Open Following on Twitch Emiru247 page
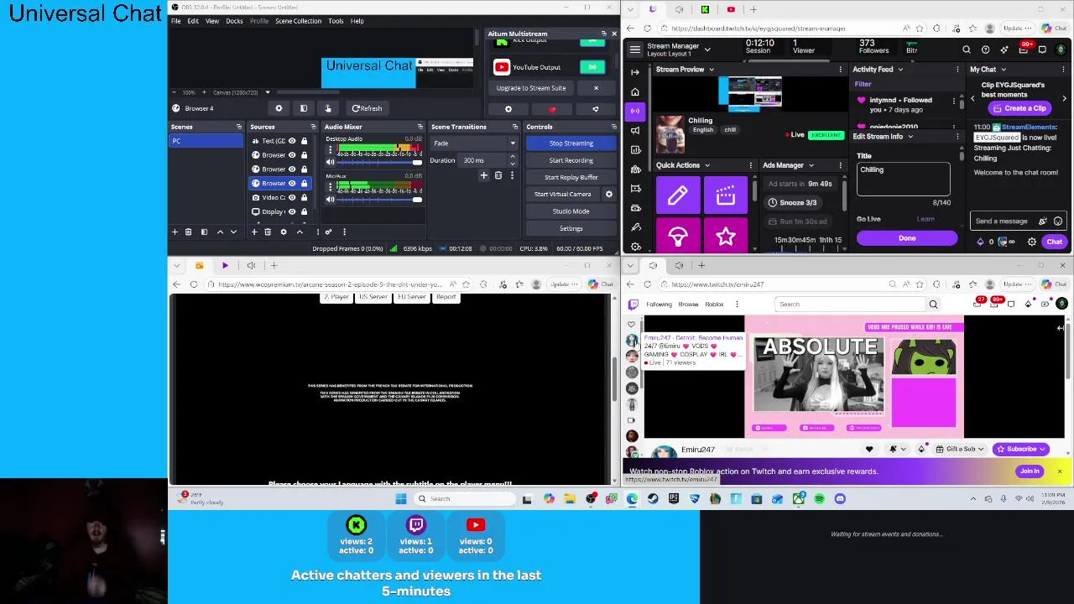The width and height of the screenshot is (1074, 604). coord(659,305)
